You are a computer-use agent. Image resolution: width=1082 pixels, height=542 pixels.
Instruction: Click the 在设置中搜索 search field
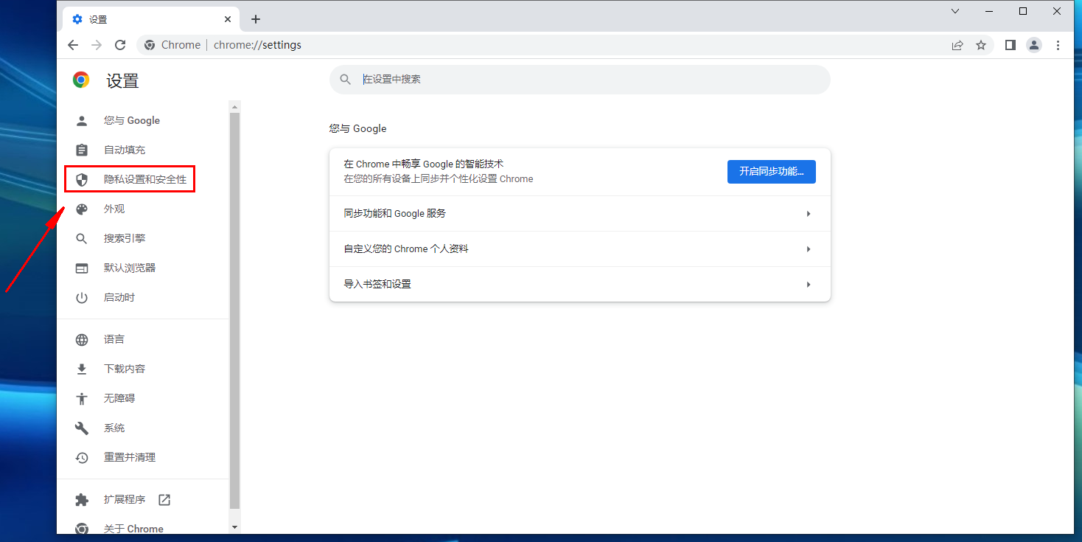[580, 79]
